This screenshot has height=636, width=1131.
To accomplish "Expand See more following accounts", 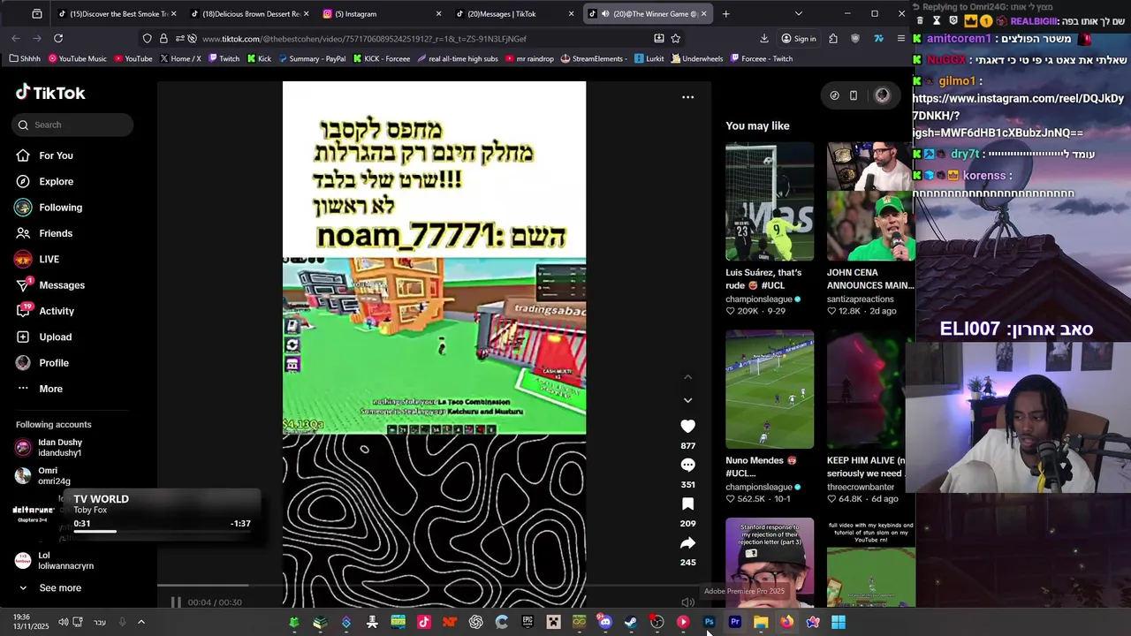I will (60, 588).
